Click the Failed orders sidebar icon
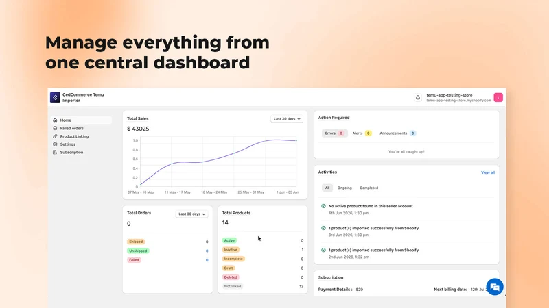Viewport: 549px width, 308px height. coord(55,128)
